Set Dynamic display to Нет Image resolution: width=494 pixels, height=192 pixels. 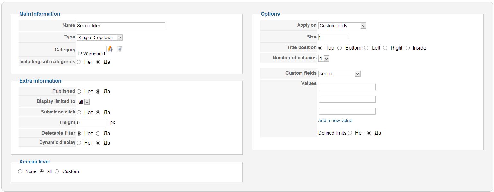(79, 143)
